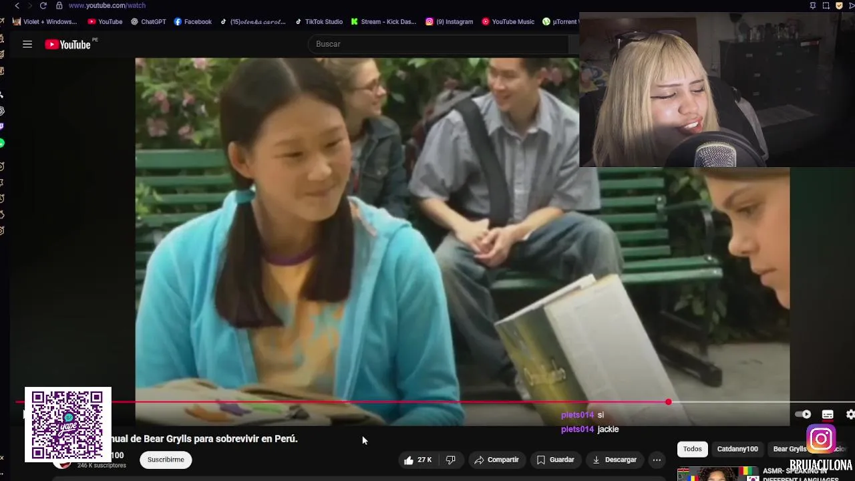Click the Descargar download button
The height and width of the screenshot is (481, 855).
coord(615,460)
